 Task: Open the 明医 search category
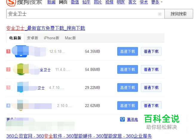coord(121,2)
